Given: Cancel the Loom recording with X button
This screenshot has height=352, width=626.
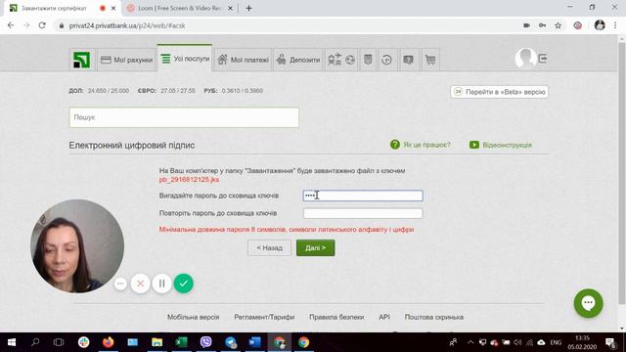Looking at the screenshot, I should coord(141,284).
